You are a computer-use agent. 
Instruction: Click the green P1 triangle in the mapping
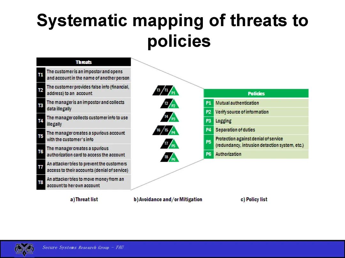[x=173, y=91]
